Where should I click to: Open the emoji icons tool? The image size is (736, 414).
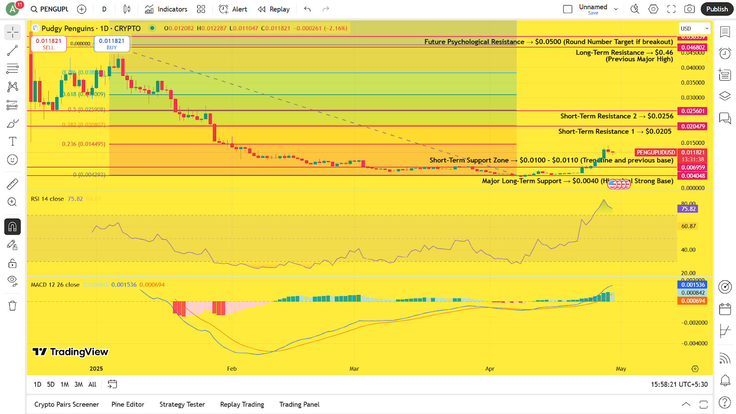click(12, 160)
